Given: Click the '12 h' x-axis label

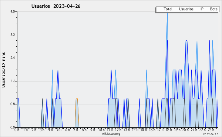Looking at the screenshot, I should click(118, 130).
